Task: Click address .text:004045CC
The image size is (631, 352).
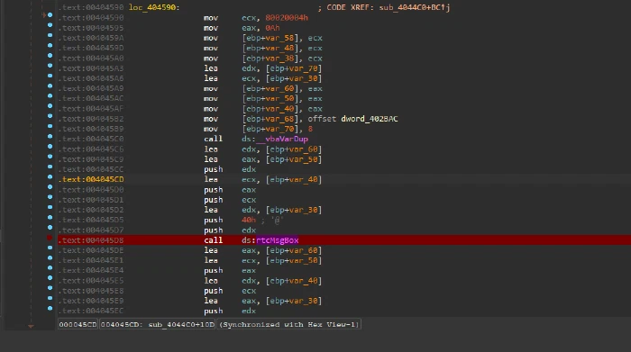Action: [91, 169]
